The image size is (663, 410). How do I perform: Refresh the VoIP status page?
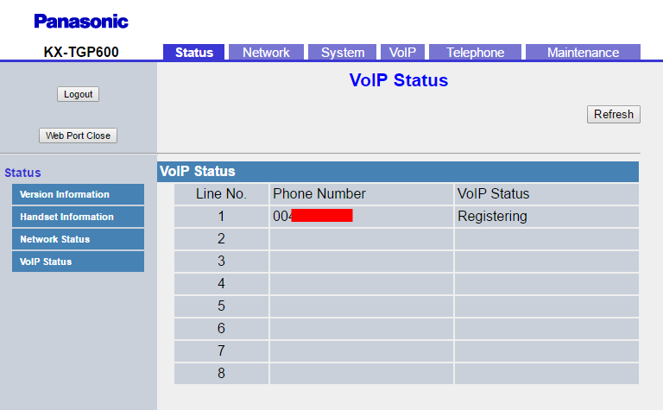coord(614,114)
